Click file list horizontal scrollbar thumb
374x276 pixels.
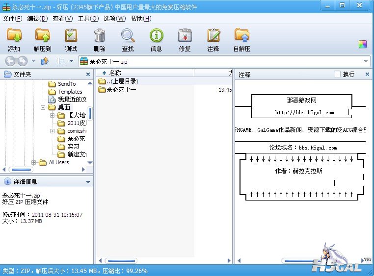pyautogui.click(x=121, y=261)
